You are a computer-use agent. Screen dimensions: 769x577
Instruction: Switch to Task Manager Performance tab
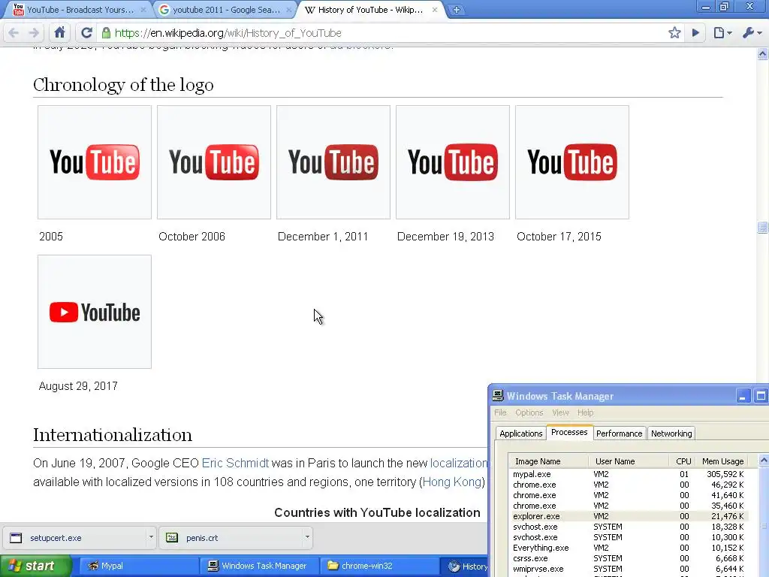click(x=620, y=434)
